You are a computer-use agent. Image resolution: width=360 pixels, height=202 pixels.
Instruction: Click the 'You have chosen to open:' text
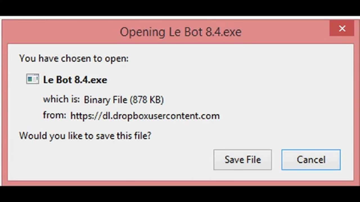click(x=74, y=58)
